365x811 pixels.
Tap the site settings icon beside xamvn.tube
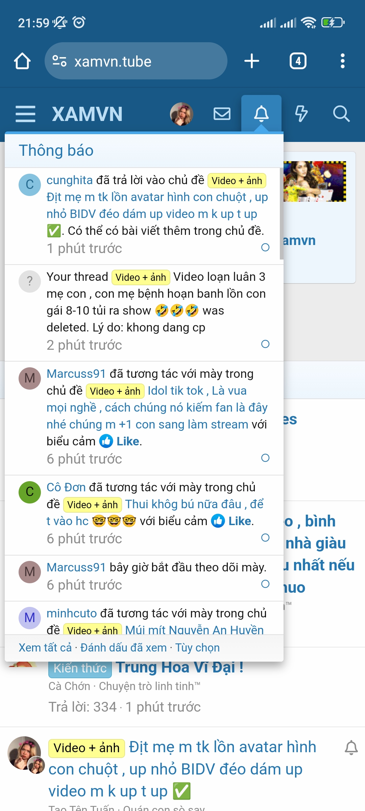59,61
